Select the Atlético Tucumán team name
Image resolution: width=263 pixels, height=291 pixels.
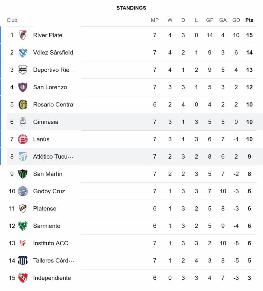point(53,157)
